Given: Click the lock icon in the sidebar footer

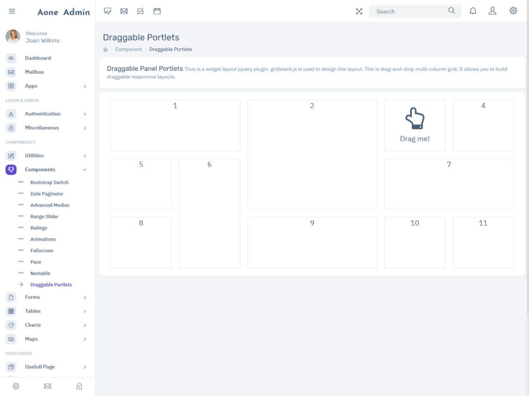Looking at the screenshot, I should coord(79,386).
